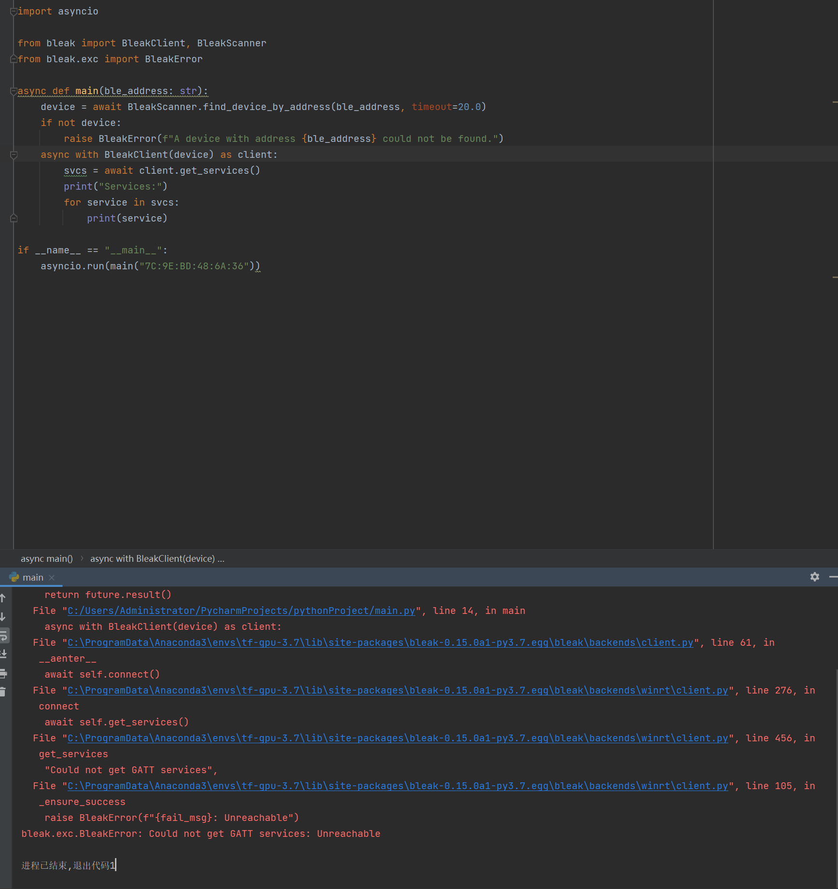Image resolution: width=838 pixels, height=889 pixels.
Task: Click the raise BleakError Unreachable console line
Action: click(x=171, y=818)
